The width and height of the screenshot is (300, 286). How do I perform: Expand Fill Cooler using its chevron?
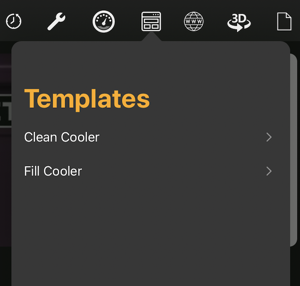coord(269,171)
